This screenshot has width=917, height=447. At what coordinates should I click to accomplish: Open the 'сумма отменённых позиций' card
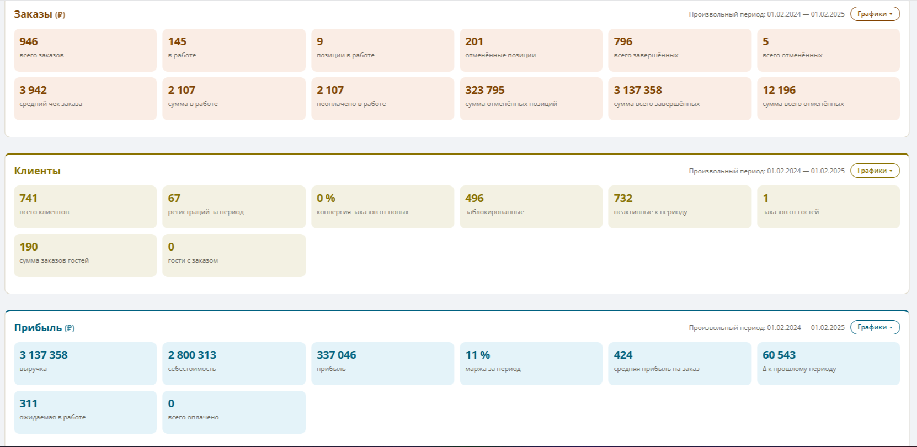(x=531, y=99)
